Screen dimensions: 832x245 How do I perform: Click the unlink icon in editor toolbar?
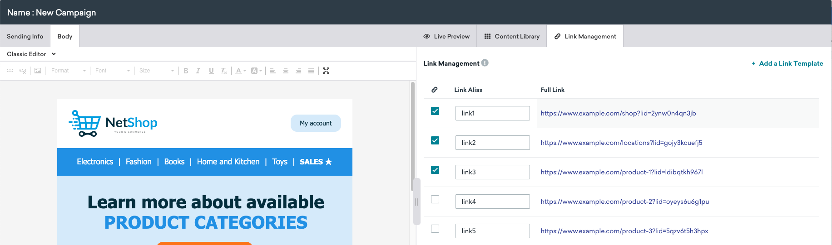tap(23, 71)
